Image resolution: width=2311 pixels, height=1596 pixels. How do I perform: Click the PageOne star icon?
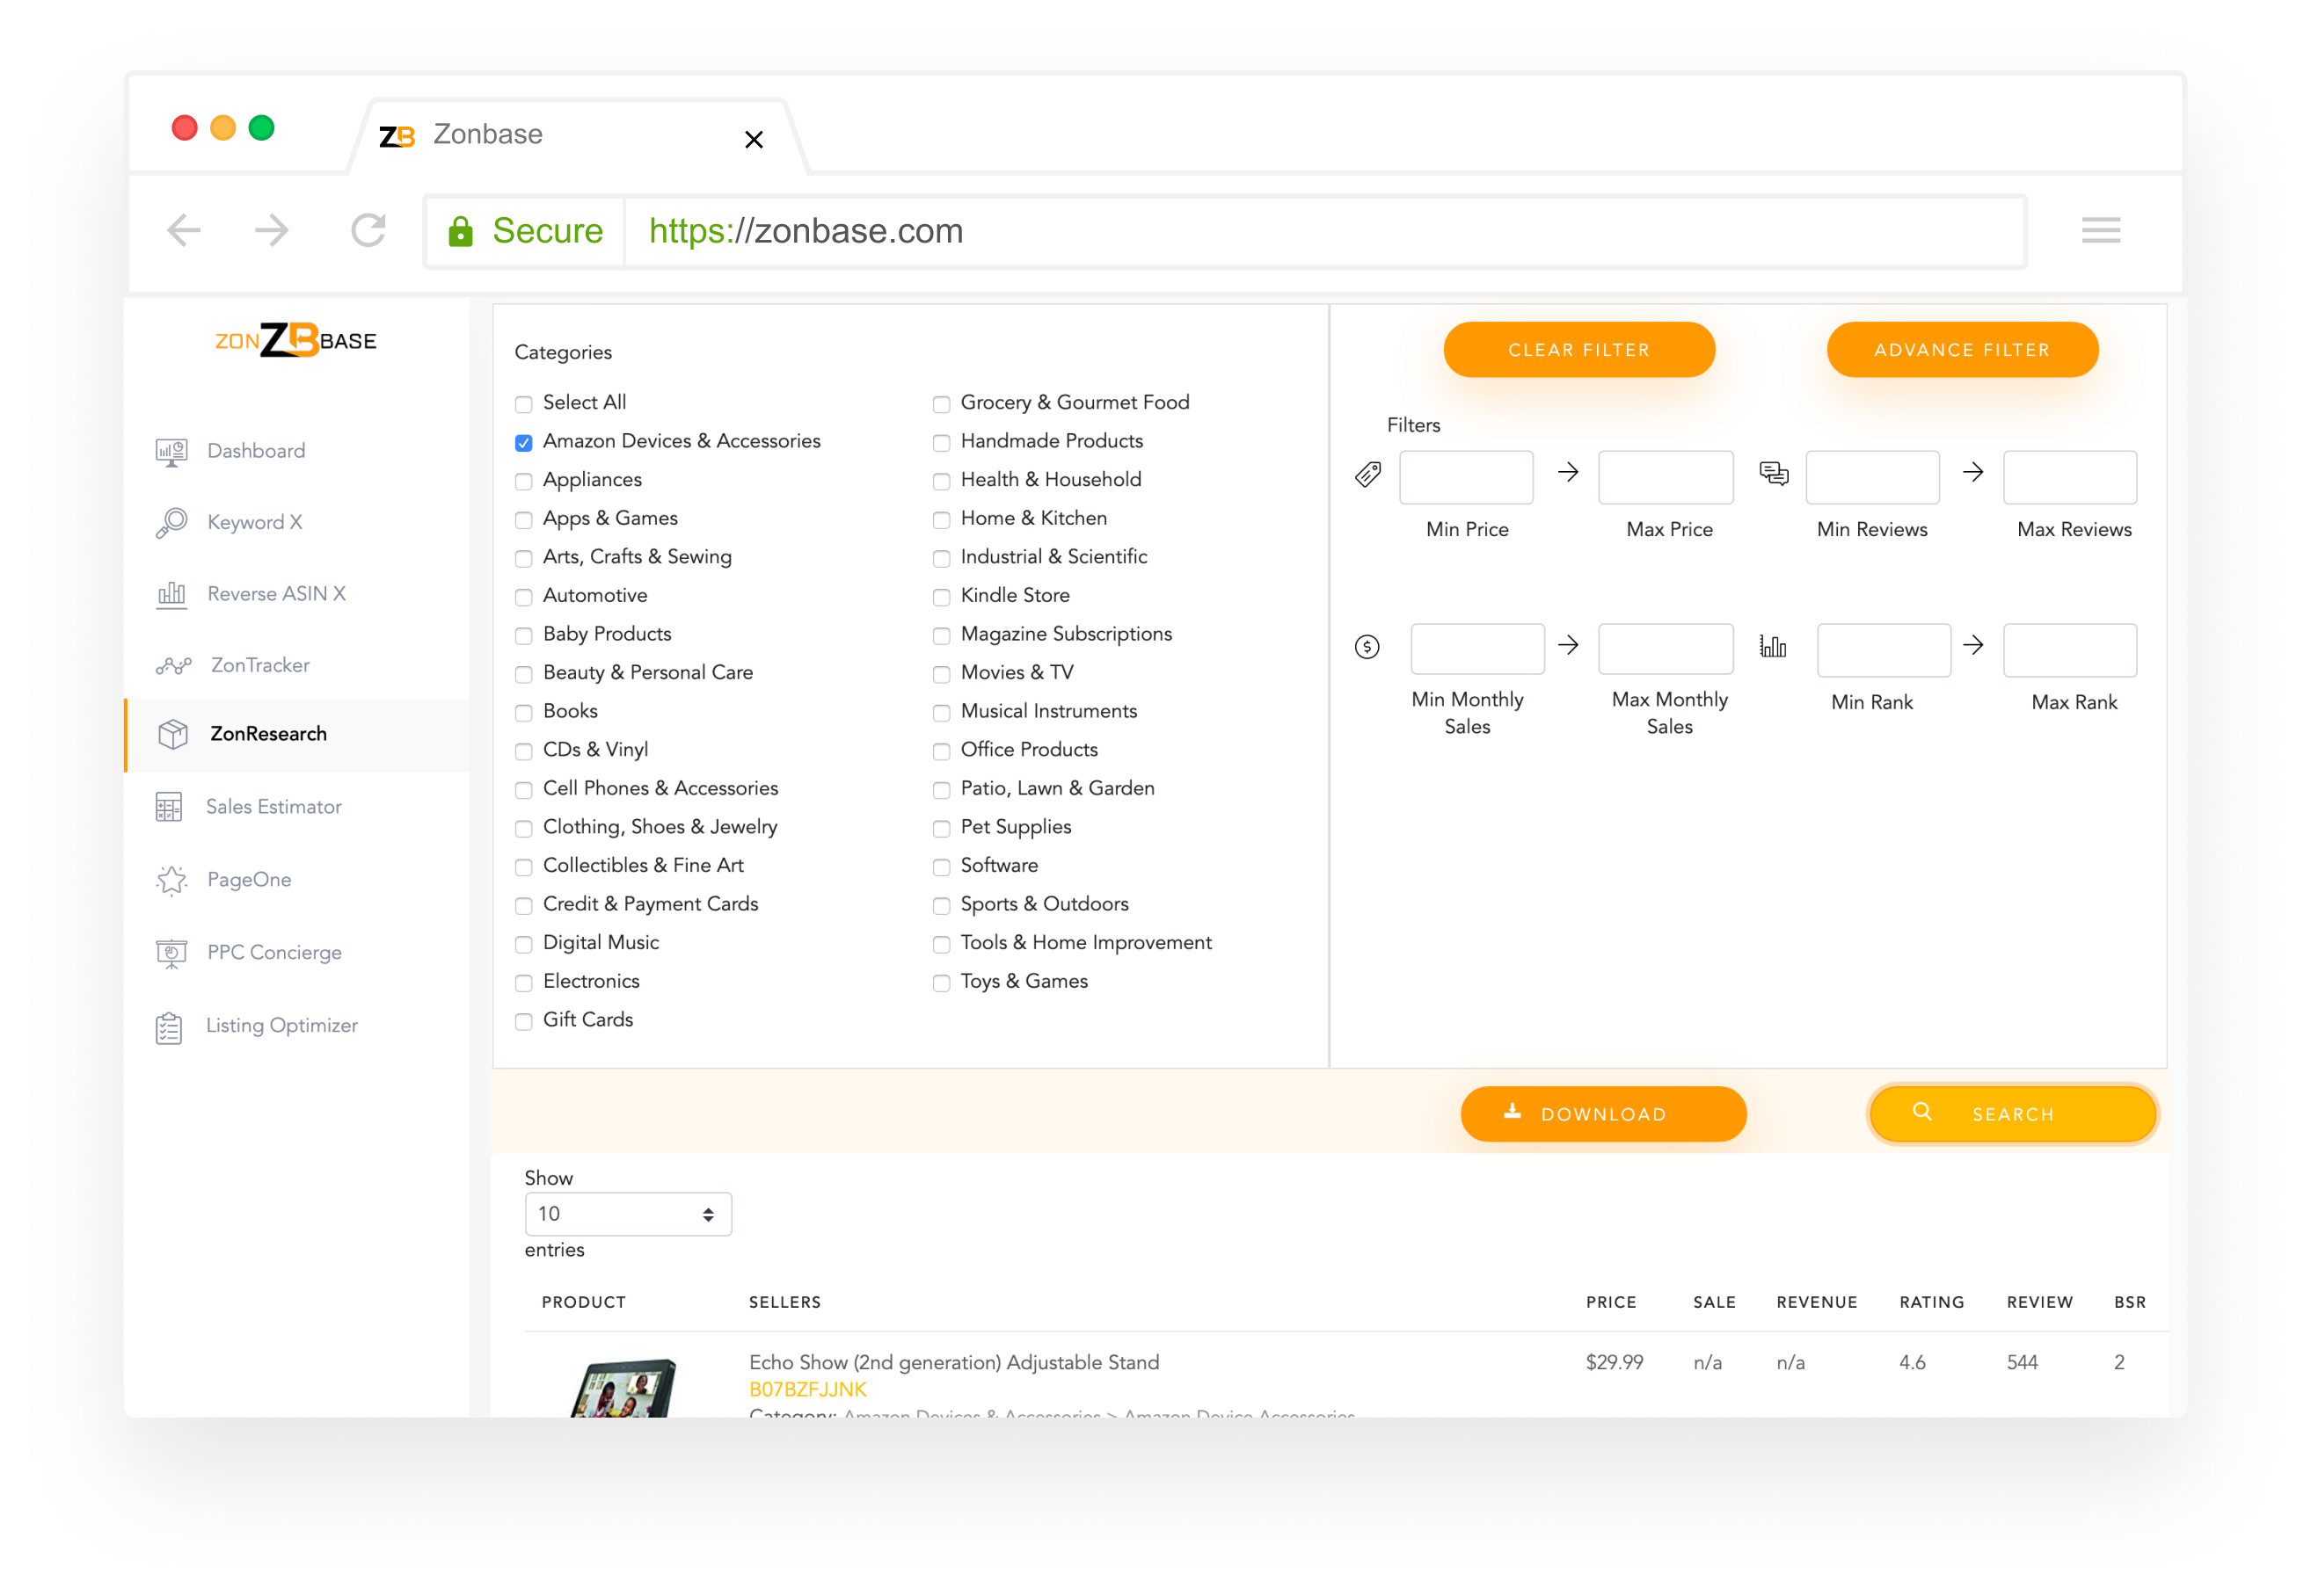coord(171,880)
